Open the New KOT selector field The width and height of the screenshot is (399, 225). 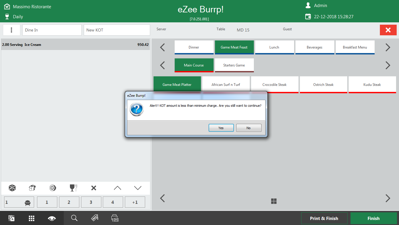117,30
